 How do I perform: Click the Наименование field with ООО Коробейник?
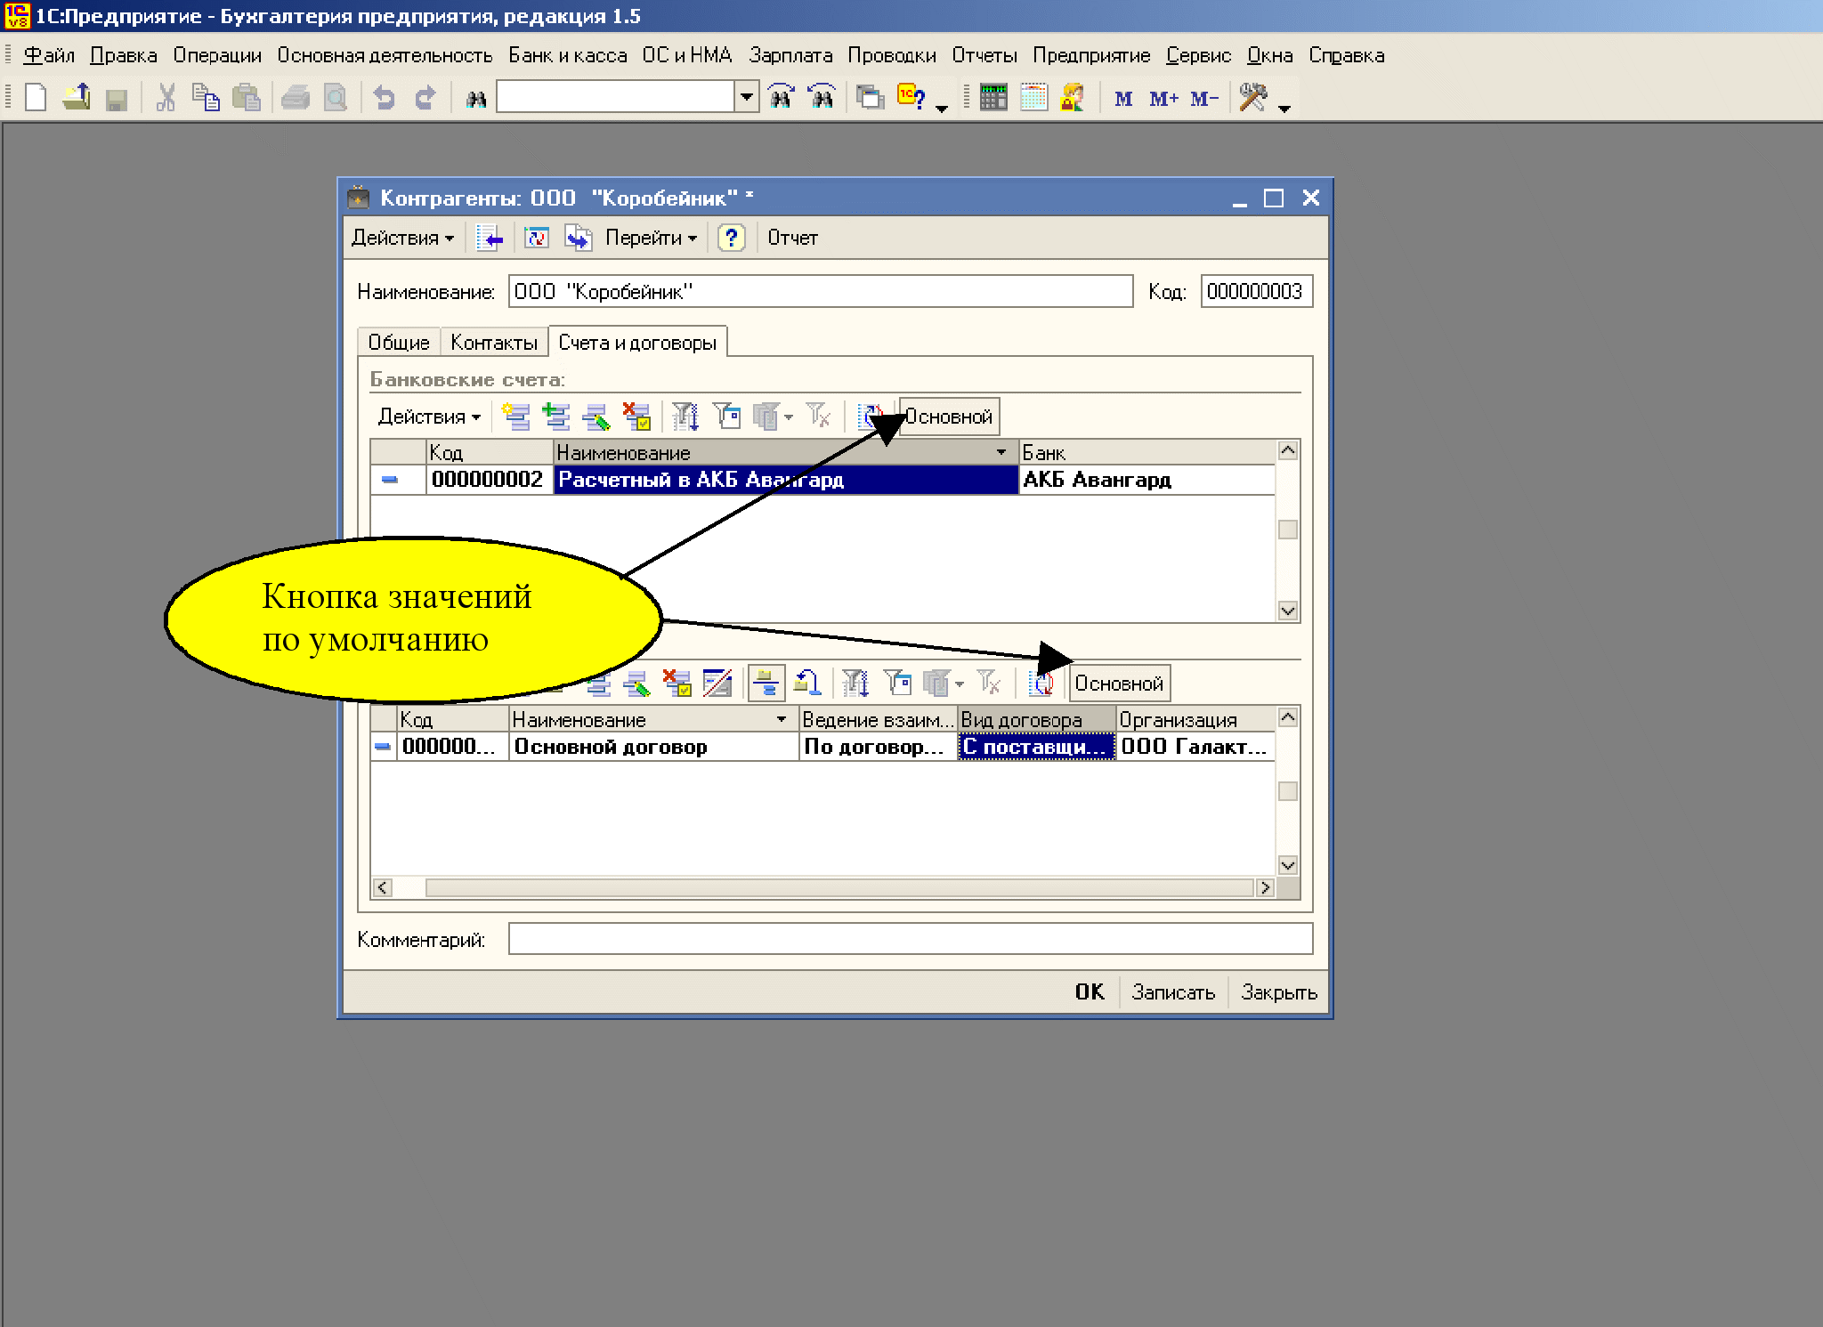[x=821, y=291]
